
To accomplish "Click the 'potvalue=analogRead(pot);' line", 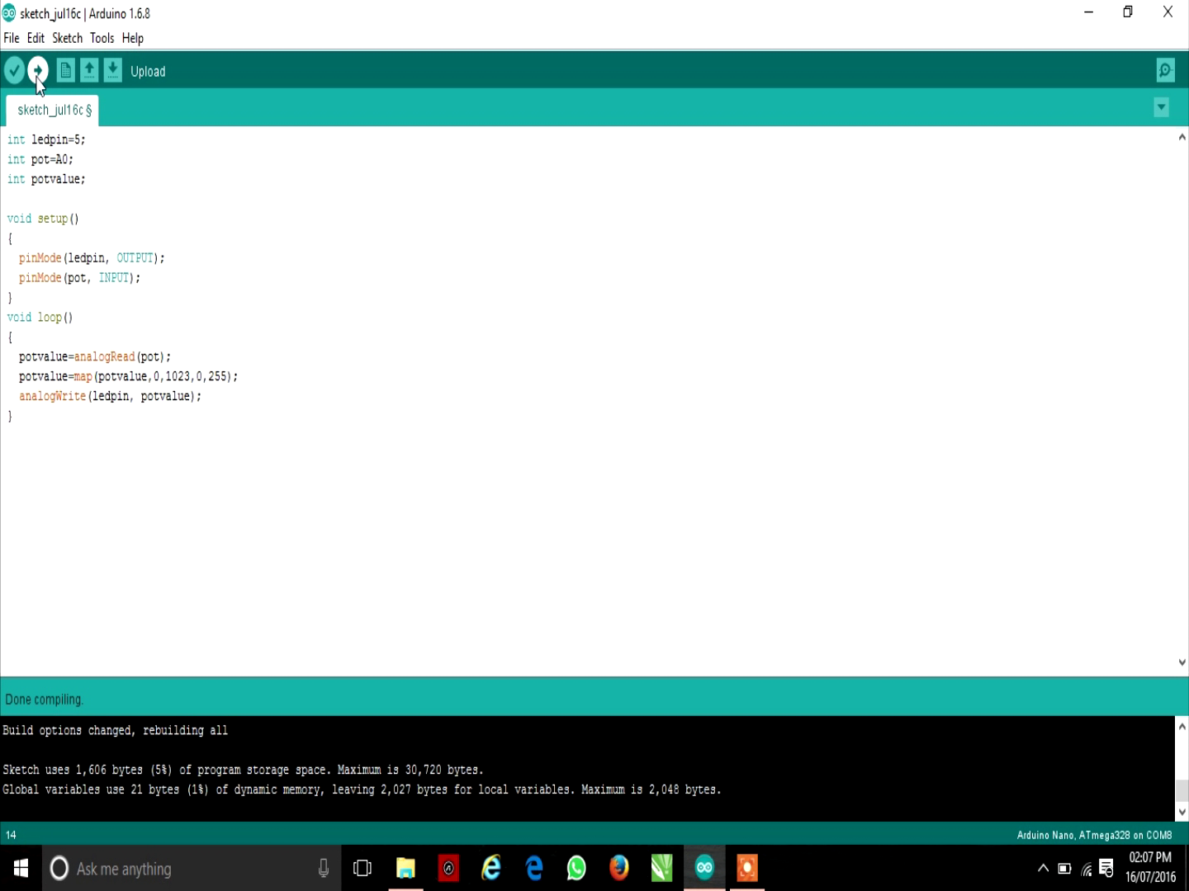I will click(x=95, y=357).
